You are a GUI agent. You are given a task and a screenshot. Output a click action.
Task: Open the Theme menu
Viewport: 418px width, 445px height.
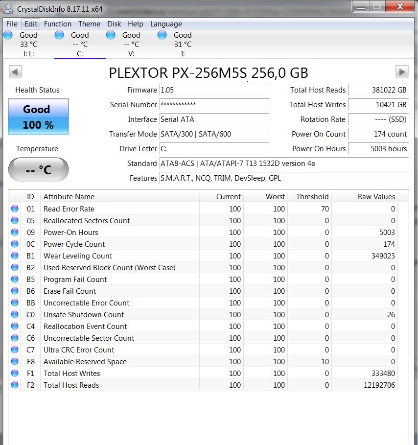coord(89,24)
